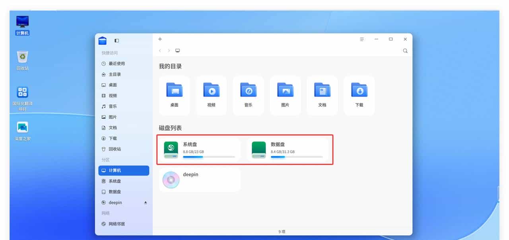Open the 回收站 icon on the desktop
The image size is (509, 240).
point(22,56)
